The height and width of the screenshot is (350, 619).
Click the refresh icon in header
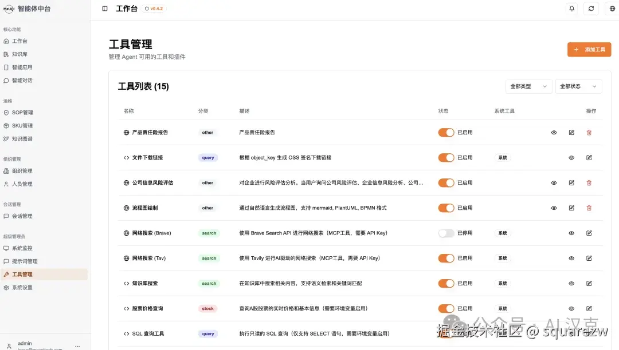pyautogui.click(x=591, y=9)
